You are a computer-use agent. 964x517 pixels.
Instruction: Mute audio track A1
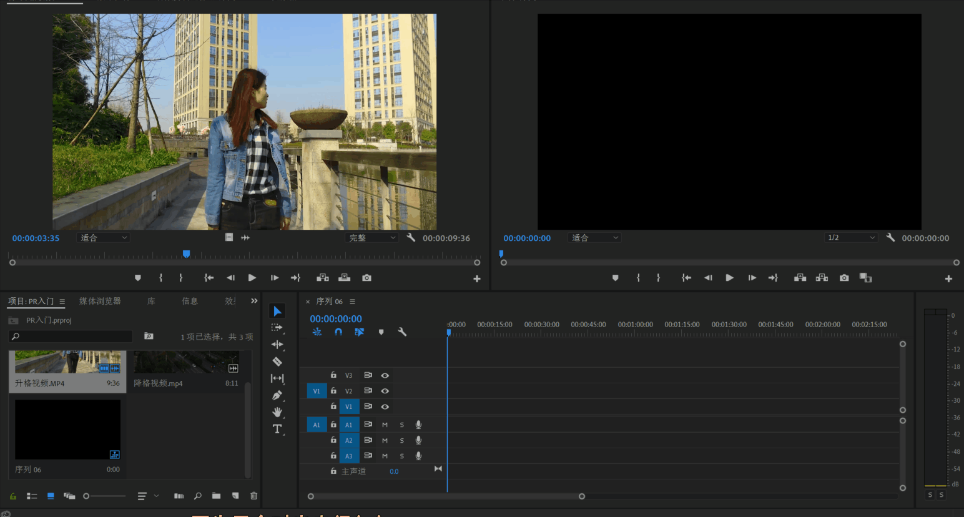pos(385,425)
